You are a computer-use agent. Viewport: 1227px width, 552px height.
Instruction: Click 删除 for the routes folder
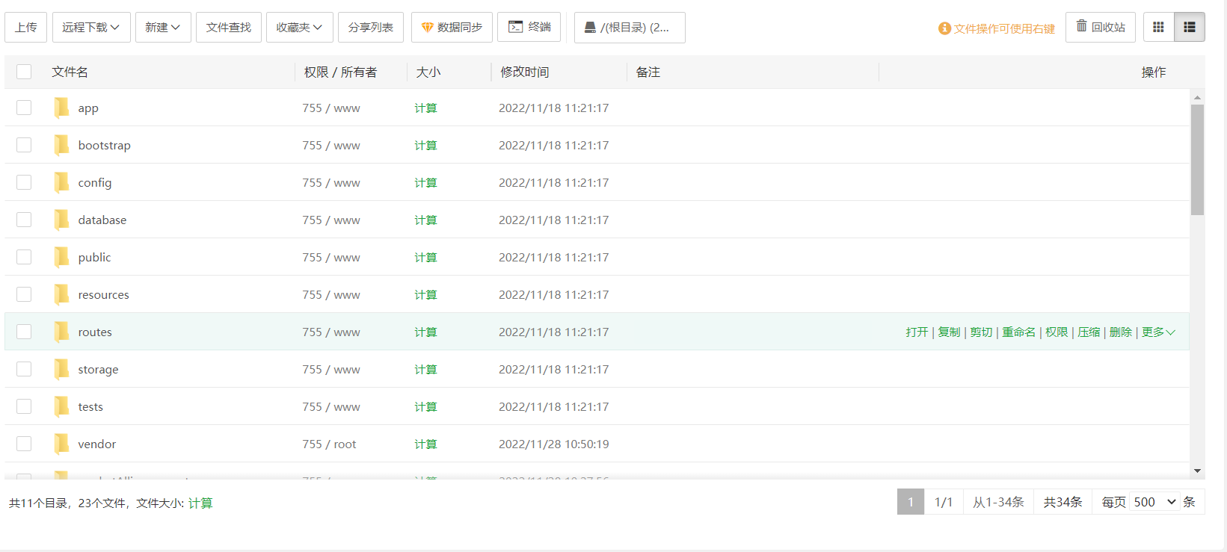[1121, 332]
